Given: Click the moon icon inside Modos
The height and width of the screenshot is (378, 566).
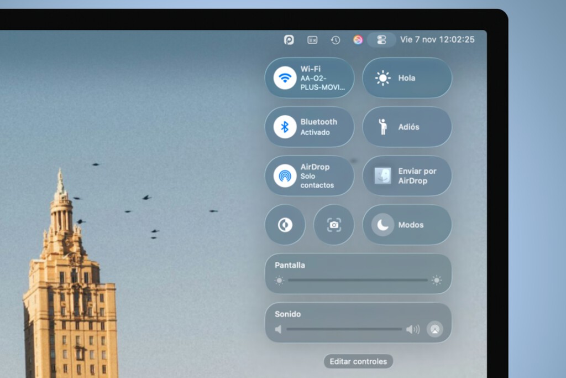Looking at the screenshot, I should [x=382, y=225].
